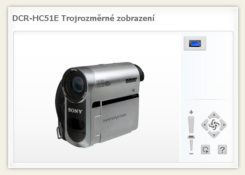Click the 40x zoom label on the camcorder
This screenshot has width=245, height=175.
click(x=107, y=84)
